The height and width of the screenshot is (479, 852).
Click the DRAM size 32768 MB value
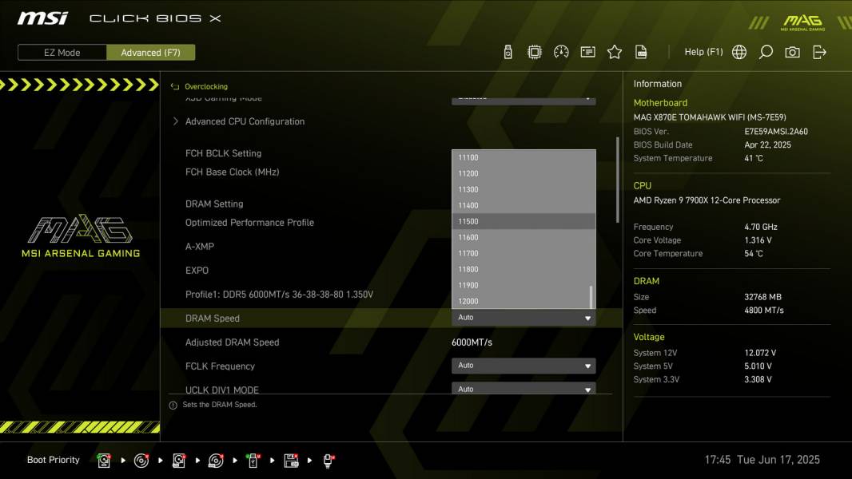point(762,297)
